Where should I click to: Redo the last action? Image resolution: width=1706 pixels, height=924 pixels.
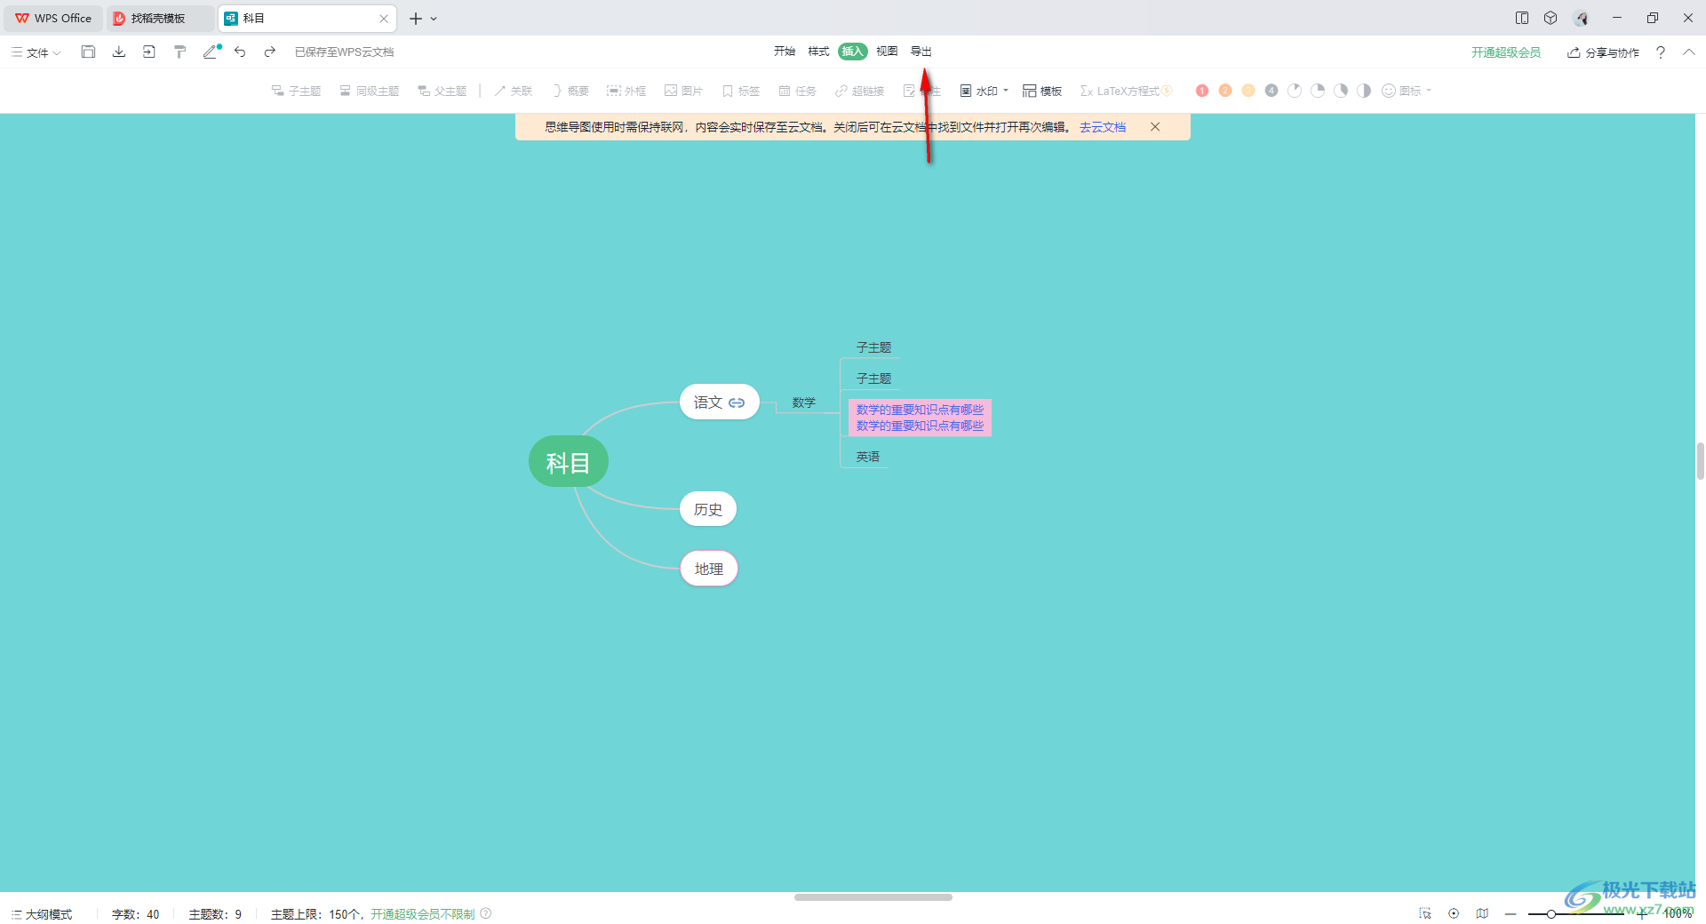pyautogui.click(x=270, y=52)
